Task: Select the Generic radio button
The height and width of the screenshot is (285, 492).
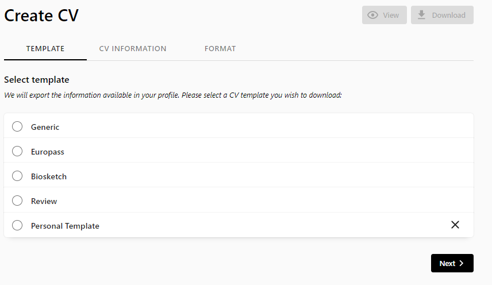Action: pos(17,126)
